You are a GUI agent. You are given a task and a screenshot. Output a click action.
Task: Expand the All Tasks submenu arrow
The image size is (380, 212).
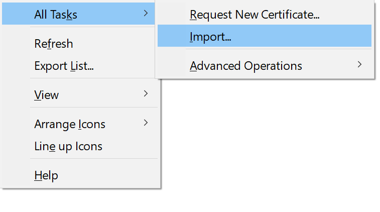pos(146,14)
